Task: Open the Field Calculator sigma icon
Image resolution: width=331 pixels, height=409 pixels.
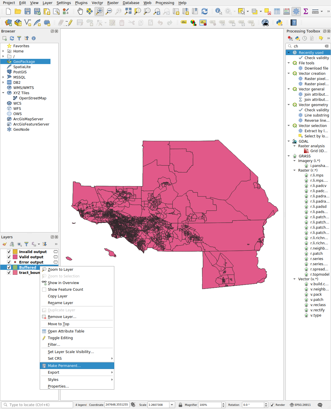Action: [305, 11]
